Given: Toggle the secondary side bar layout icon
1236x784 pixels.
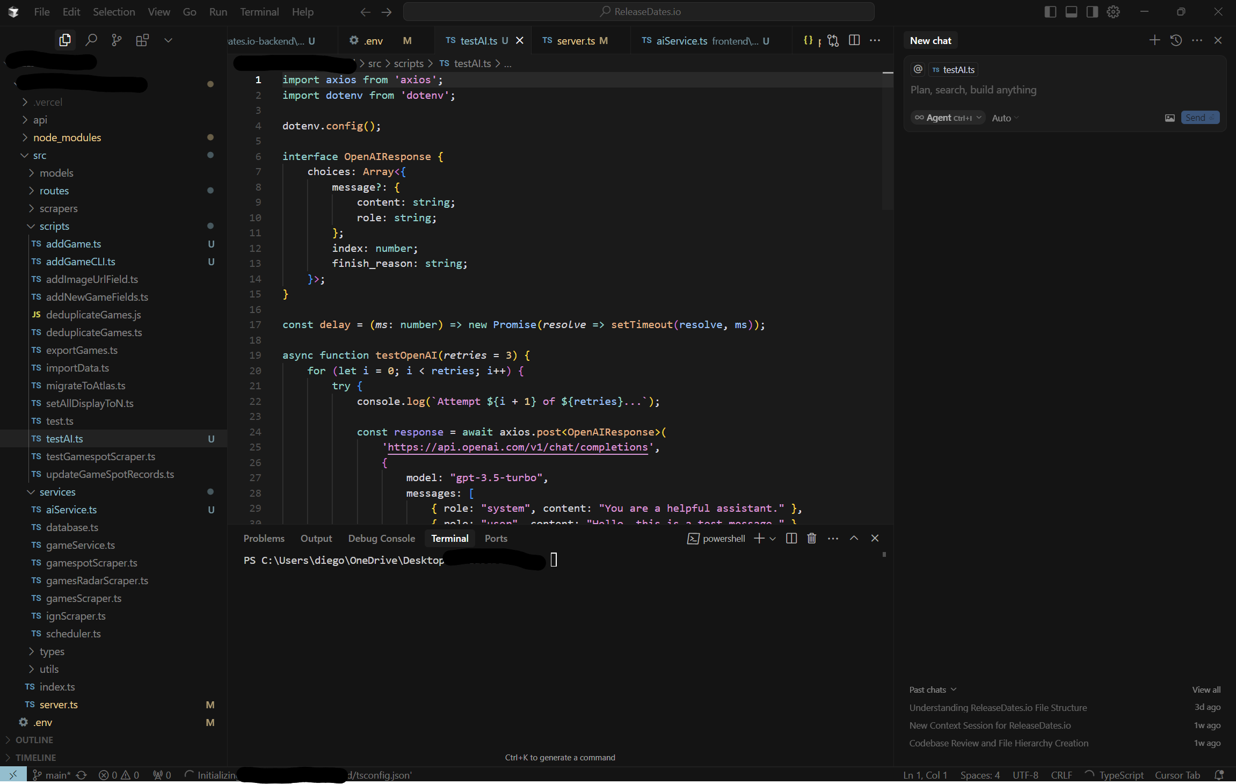Looking at the screenshot, I should [x=1092, y=12].
